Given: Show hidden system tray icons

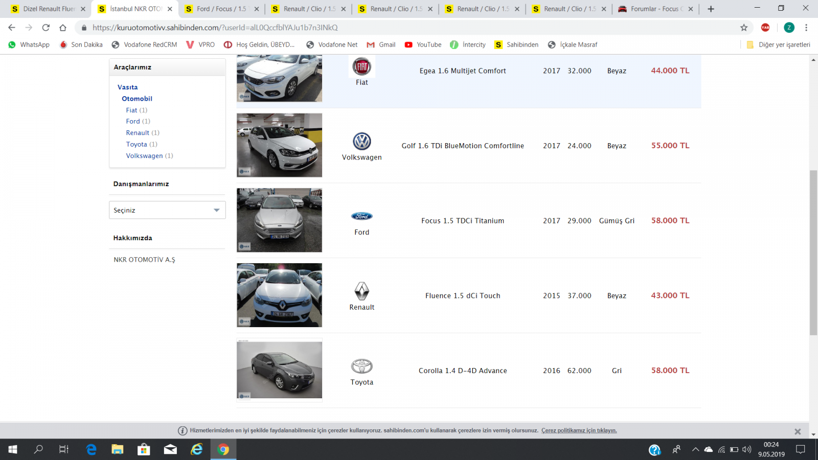Looking at the screenshot, I should pyautogui.click(x=695, y=449).
